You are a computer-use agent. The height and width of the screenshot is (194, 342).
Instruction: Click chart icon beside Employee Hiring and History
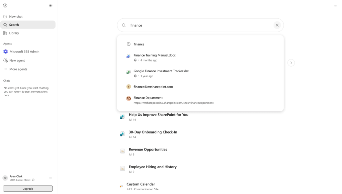[122, 169]
